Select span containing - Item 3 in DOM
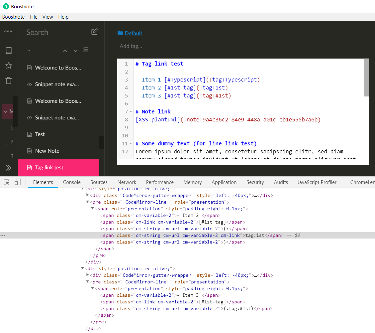375x333 pixels. coord(160,295)
